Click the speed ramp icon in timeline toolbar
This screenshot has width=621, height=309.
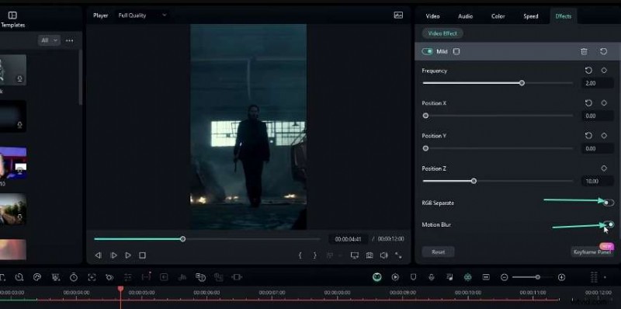tap(19, 277)
